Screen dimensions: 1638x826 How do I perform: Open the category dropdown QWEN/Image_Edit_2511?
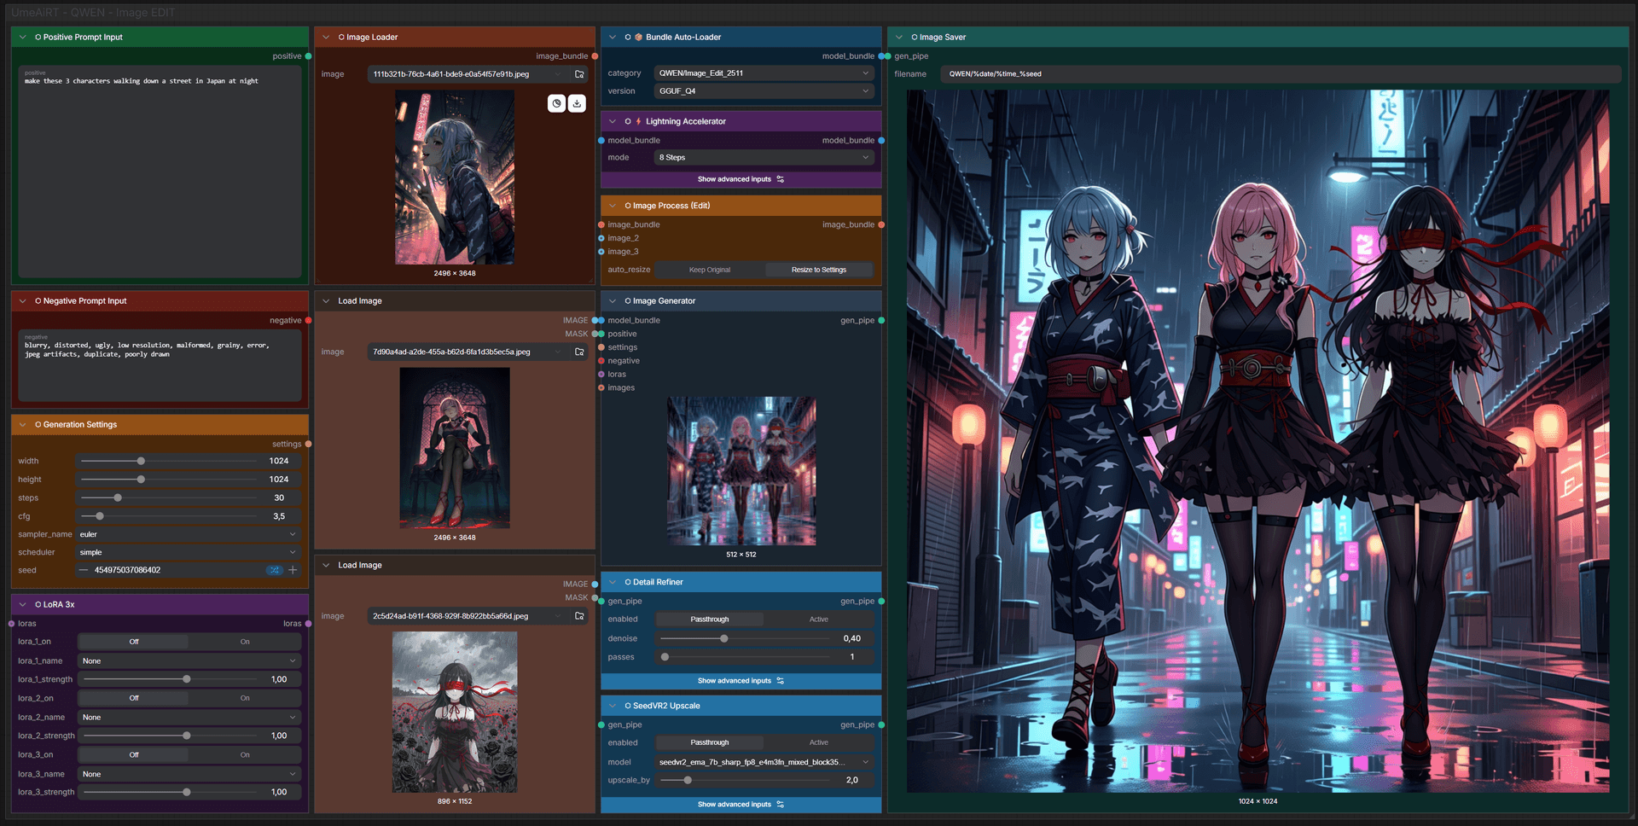point(764,73)
